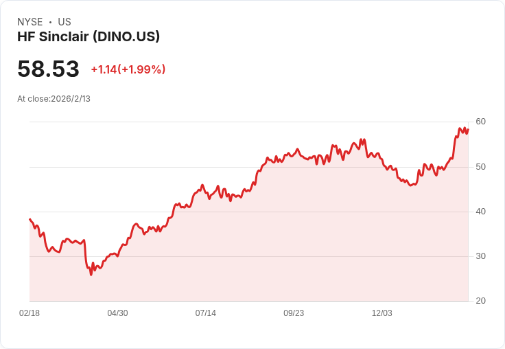This screenshot has width=505, height=349.
Task: Click the 07/14 date axis label
Action: click(x=205, y=313)
